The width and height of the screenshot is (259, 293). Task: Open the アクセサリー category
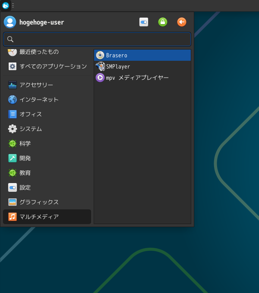(47, 85)
